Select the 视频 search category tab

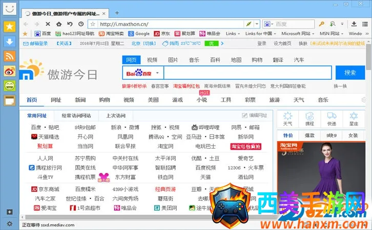tap(152, 60)
